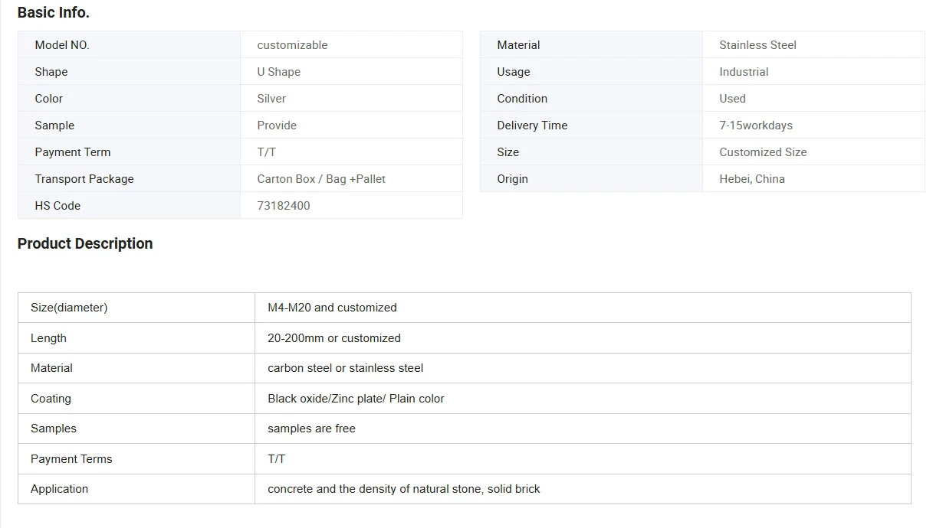Click the Carton Box / Bag +Pallet text

pos(321,179)
